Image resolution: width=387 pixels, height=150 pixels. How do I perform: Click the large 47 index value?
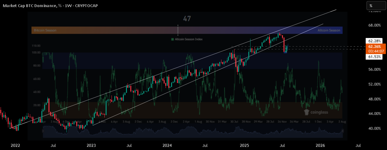[187, 19]
